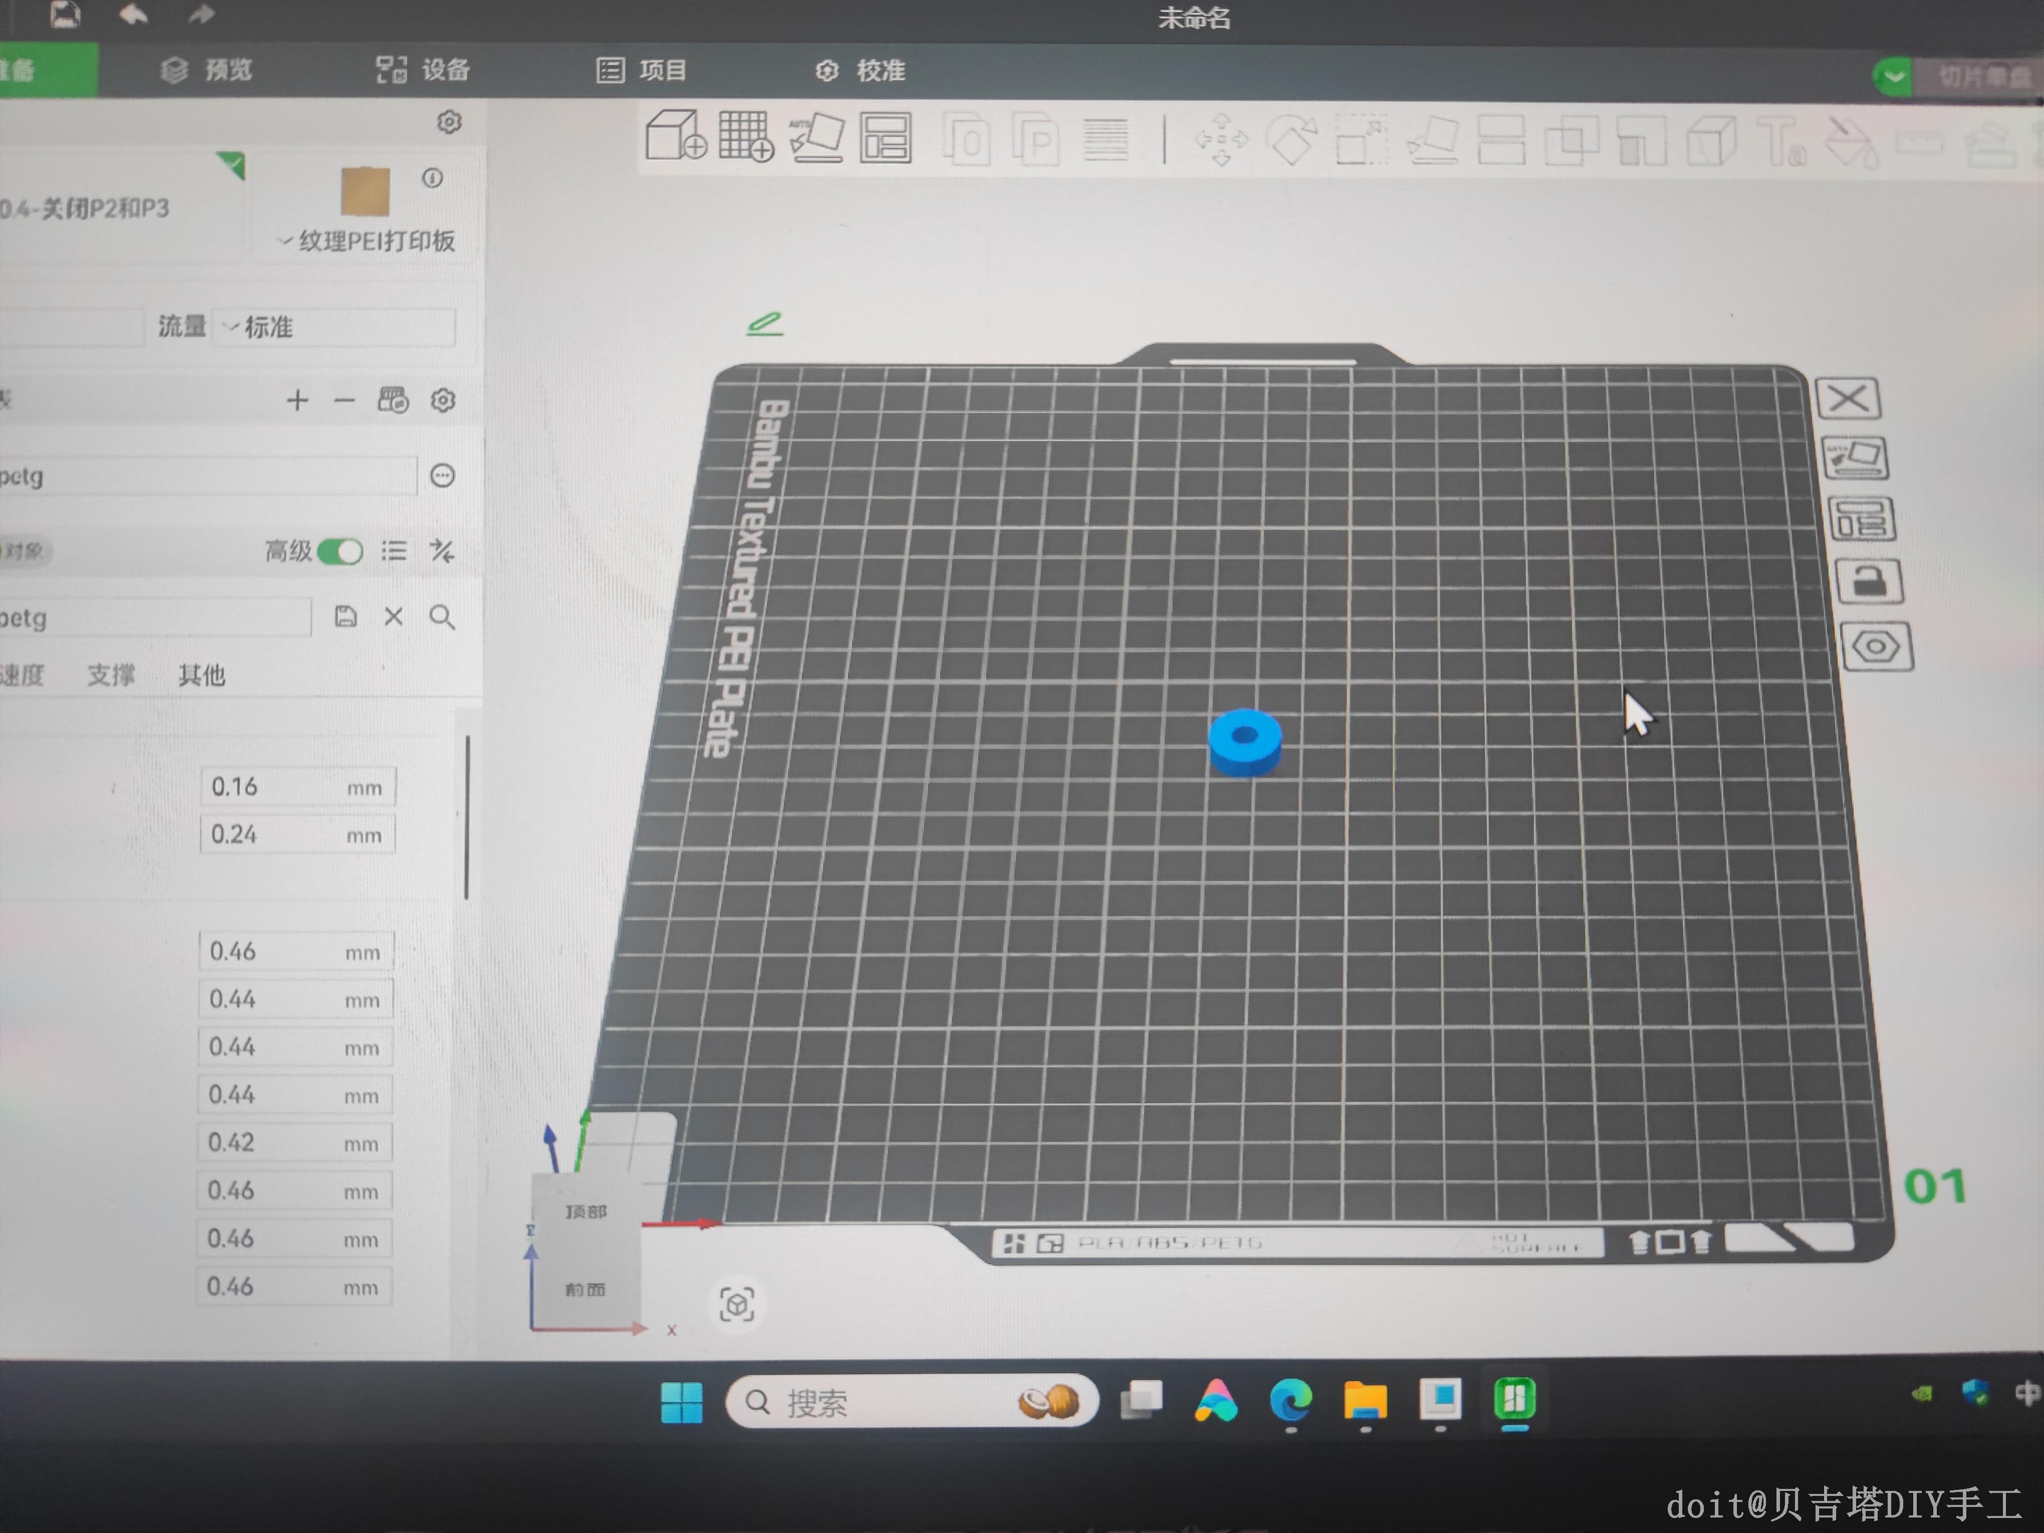Click the tan filament color swatch
Viewport: 2044px width, 1533px height.
click(365, 191)
